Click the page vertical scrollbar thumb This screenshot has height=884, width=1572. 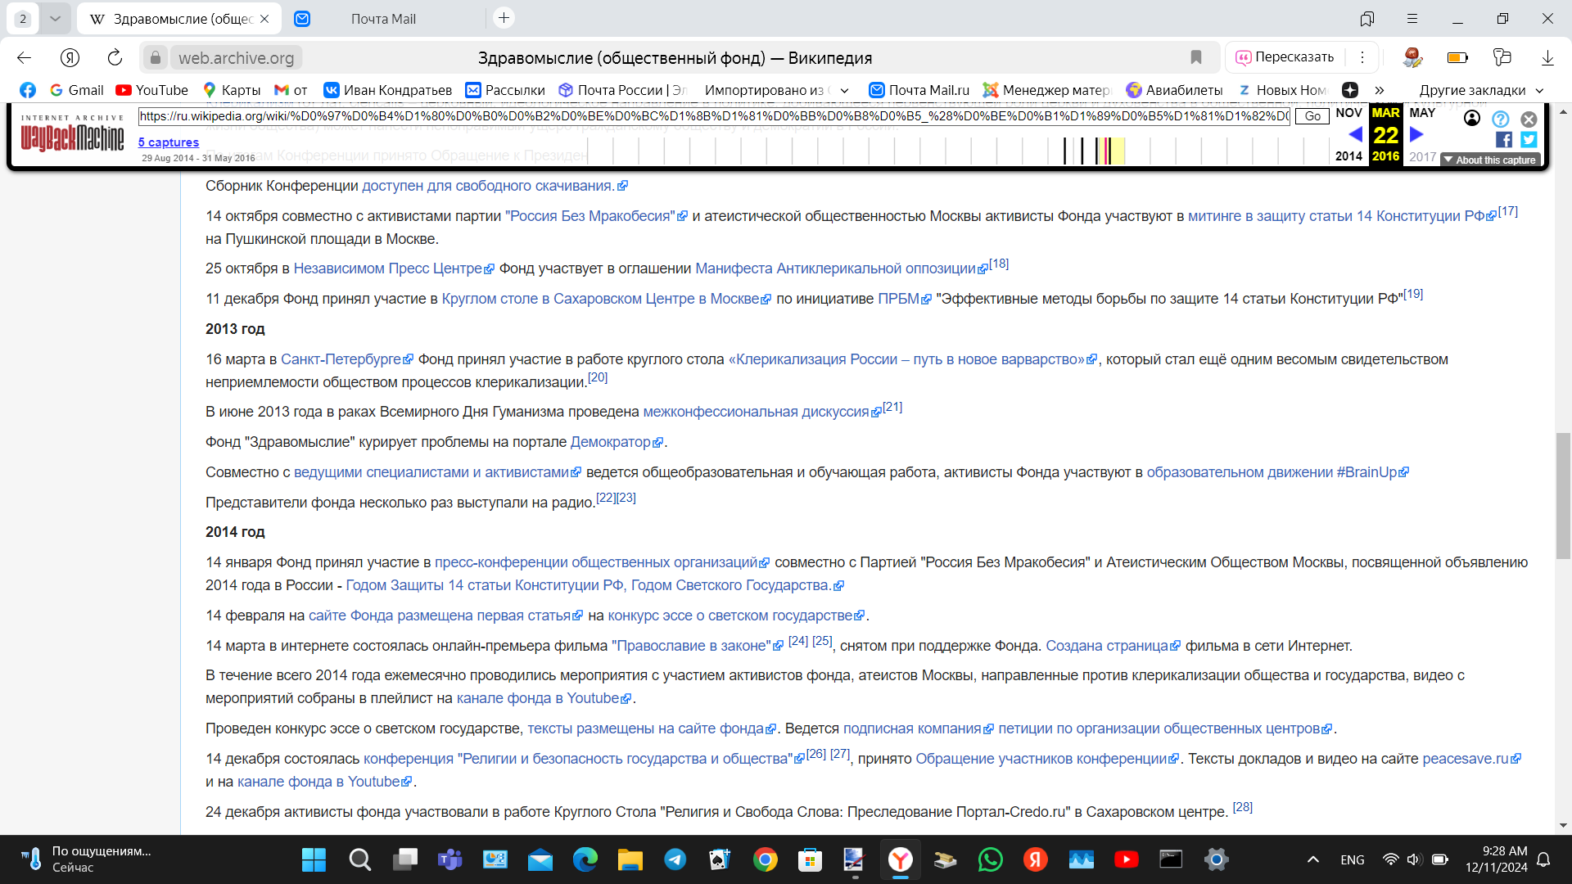tap(1564, 495)
